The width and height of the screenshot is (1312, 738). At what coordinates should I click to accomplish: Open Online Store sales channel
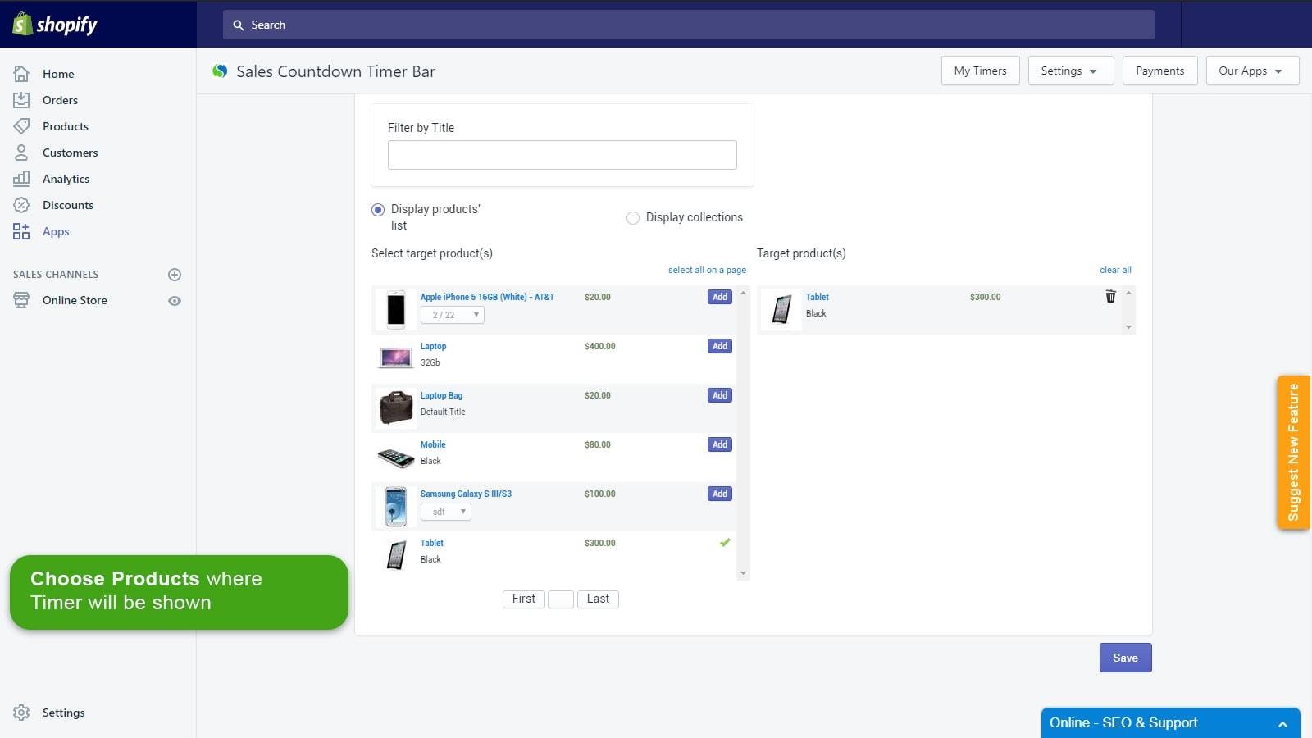75,300
